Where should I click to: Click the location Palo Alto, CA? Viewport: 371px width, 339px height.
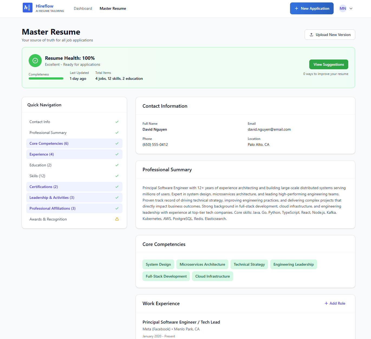tap(259, 144)
